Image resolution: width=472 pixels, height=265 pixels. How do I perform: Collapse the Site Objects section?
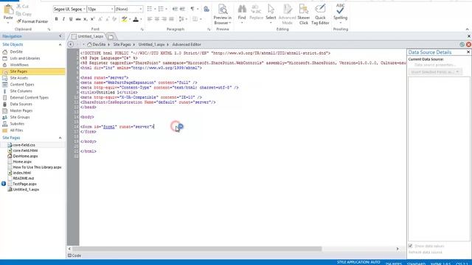point(60,44)
